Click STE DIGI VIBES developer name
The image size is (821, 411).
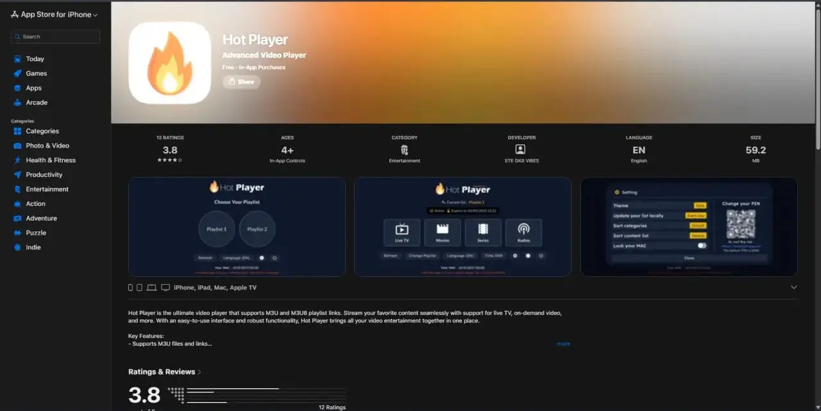pyautogui.click(x=521, y=161)
